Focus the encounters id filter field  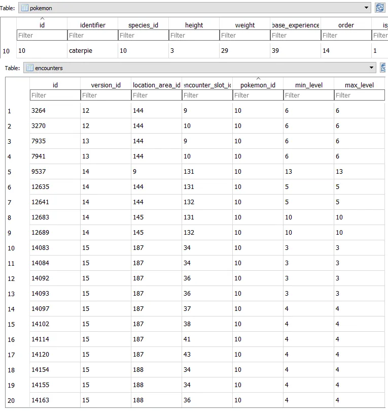click(55, 95)
